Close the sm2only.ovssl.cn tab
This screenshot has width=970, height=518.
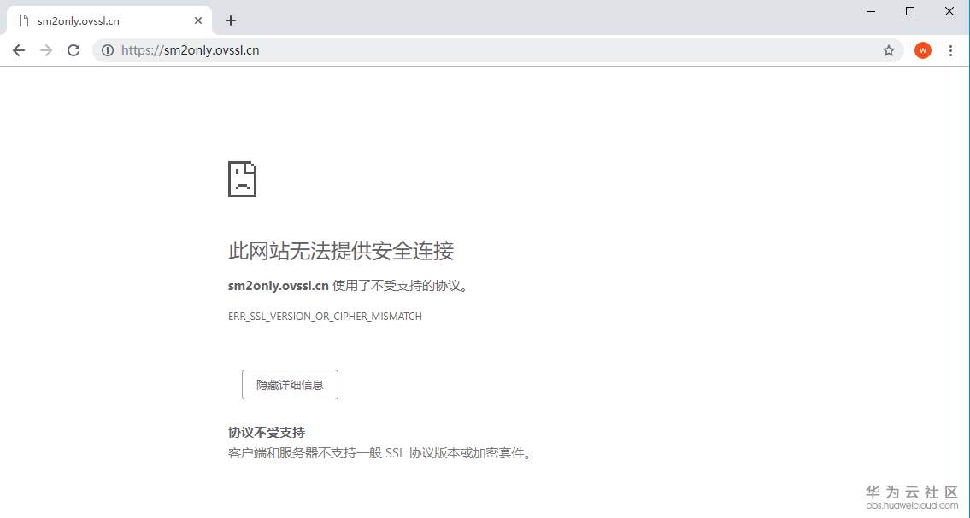pyautogui.click(x=198, y=20)
